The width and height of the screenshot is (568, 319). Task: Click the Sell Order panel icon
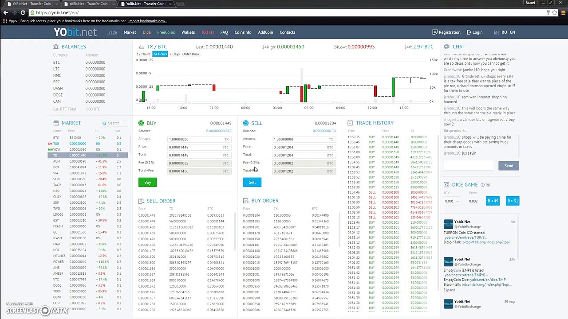[141, 201]
